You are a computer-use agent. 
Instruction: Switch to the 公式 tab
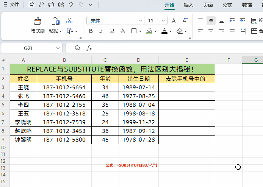[227, 5]
